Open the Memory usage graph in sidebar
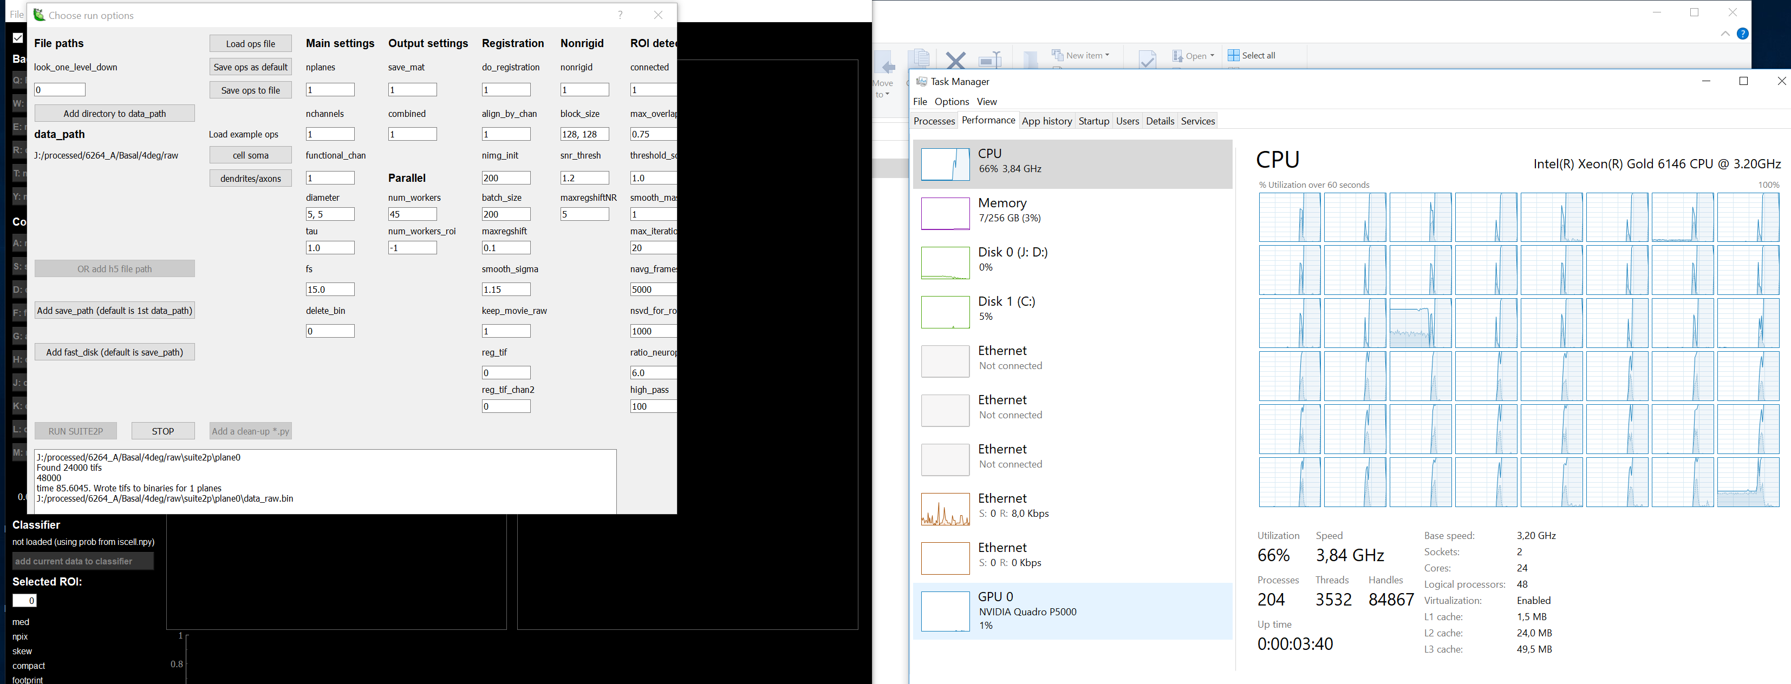 [x=945, y=213]
